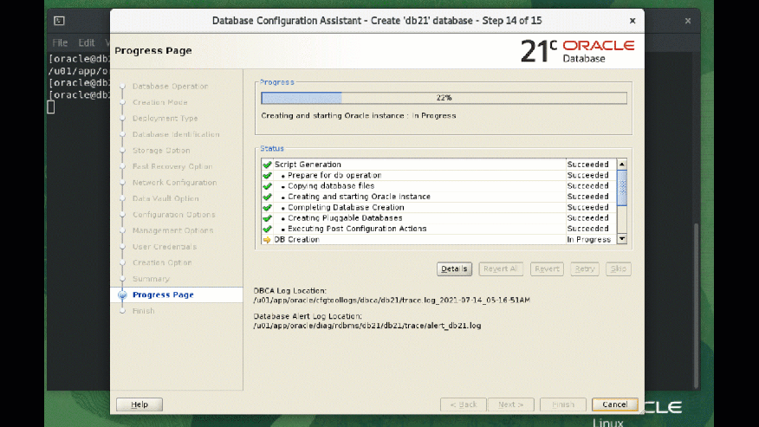Click the terminal window icon in title bar
The height and width of the screenshot is (427, 759).
tap(59, 21)
